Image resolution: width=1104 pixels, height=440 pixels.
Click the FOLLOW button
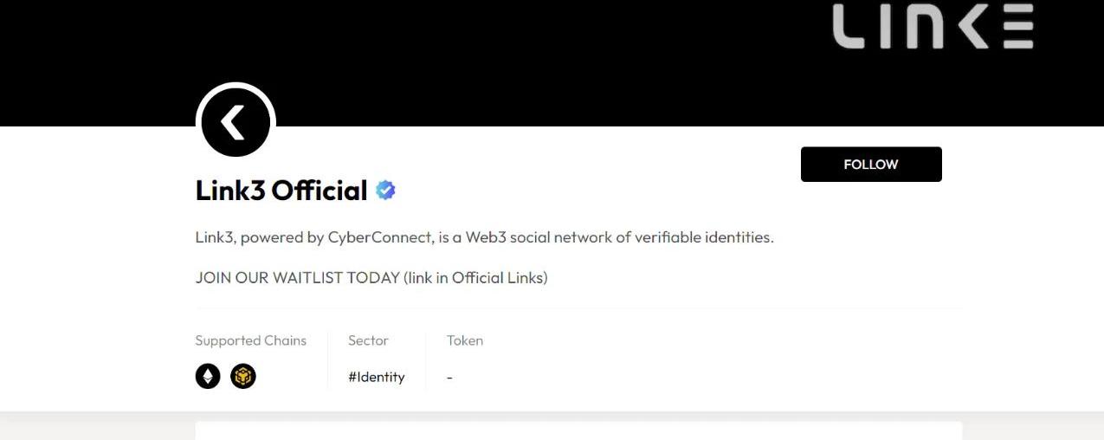pyautogui.click(x=871, y=165)
